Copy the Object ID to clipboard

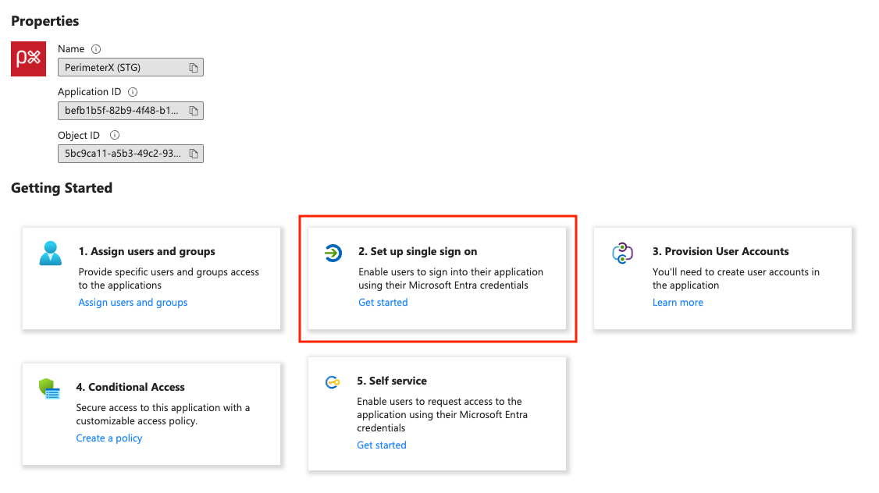click(x=194, y=154)
